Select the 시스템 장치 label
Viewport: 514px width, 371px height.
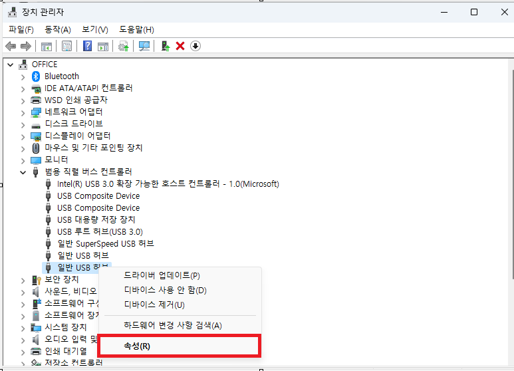(x=66, y=327)
